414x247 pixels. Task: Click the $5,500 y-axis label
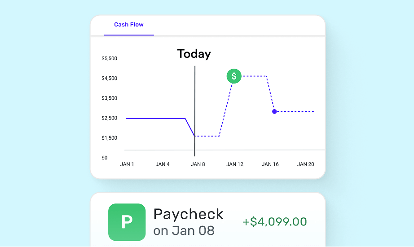coord(109,58)
